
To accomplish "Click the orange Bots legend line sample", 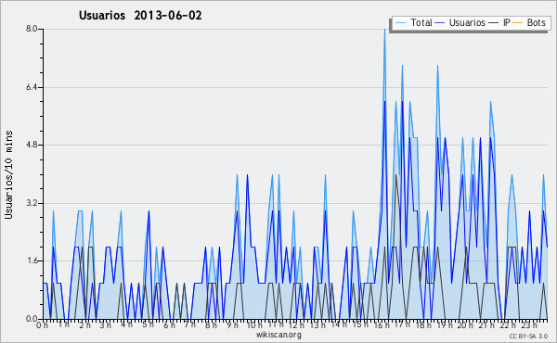I will 518,23.
